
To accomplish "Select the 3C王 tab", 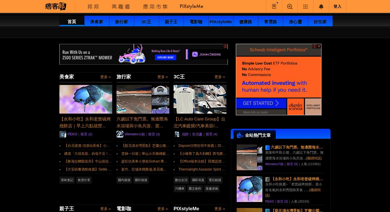I will click(146, 21).
